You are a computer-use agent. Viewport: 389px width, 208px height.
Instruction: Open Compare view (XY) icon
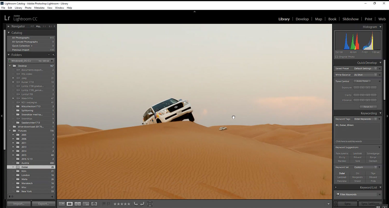click(x=78, y=204)
